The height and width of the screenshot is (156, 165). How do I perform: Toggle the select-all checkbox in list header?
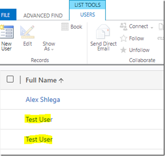[x=10, y=79]
